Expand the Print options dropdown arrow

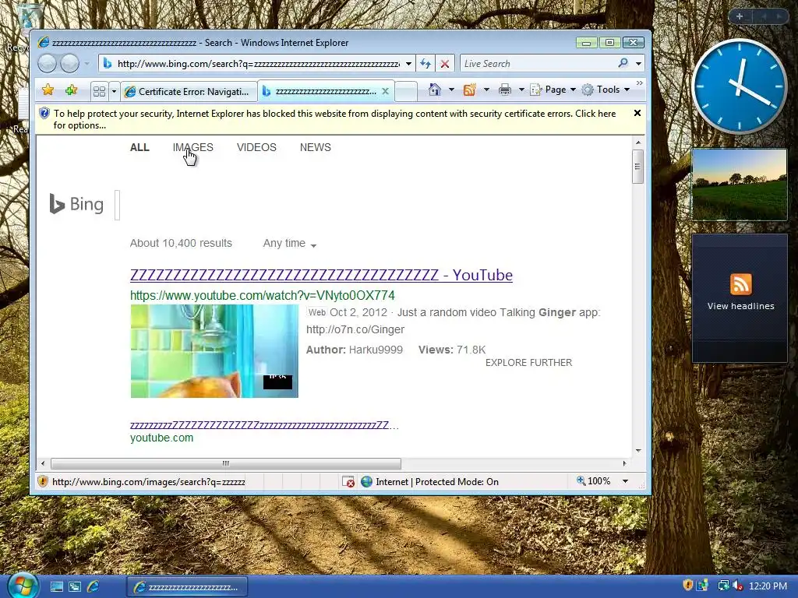(521, 90)
